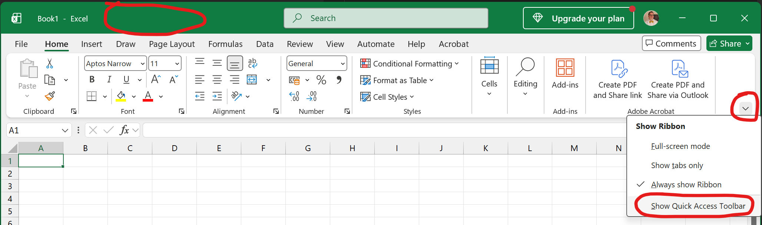The width and height of the screenshot is (762, 225).
Task: Click the Paste button
Action: pos(27,74)
